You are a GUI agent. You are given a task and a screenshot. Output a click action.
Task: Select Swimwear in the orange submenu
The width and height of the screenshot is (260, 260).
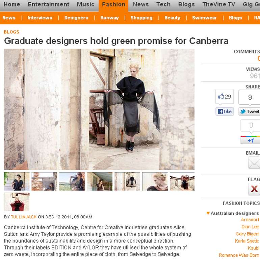pyautogui.click(x=204, y=18)
